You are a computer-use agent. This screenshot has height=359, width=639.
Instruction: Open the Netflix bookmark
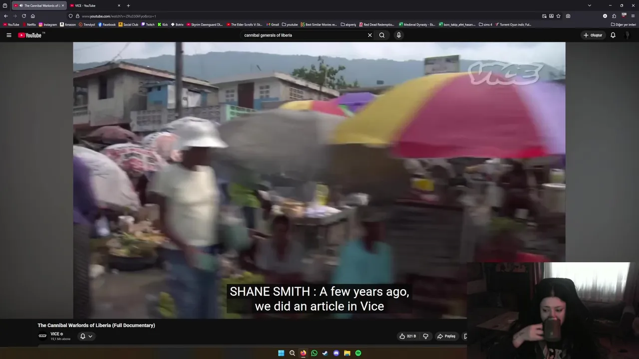coord(29,24)
